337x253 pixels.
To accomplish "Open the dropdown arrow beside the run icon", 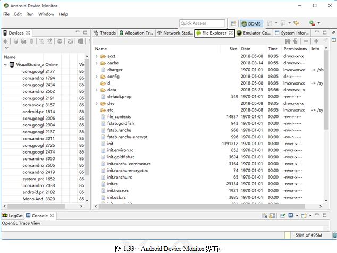I will 319,23.
